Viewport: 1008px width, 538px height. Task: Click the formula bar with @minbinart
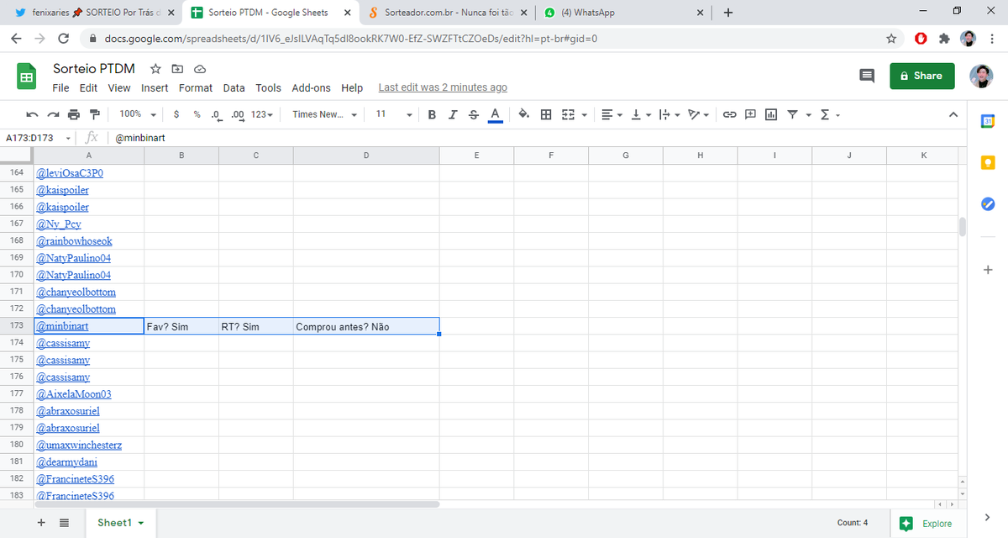click(538, 138)
